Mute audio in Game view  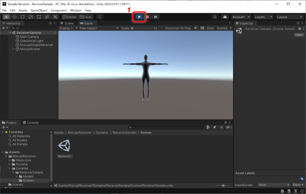click(196, 28)
